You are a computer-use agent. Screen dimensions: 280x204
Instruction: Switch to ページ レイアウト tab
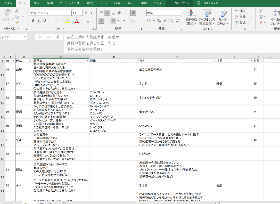(70, 3)
